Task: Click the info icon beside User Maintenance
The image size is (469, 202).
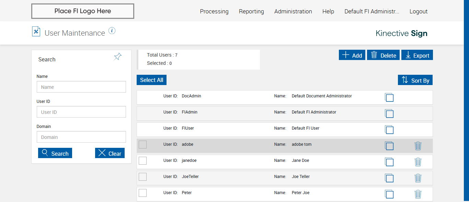Action: pos(112,31)
